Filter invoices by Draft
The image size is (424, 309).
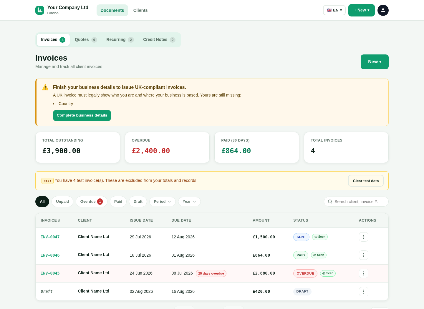pyautogui.click(x=138, y=202)
